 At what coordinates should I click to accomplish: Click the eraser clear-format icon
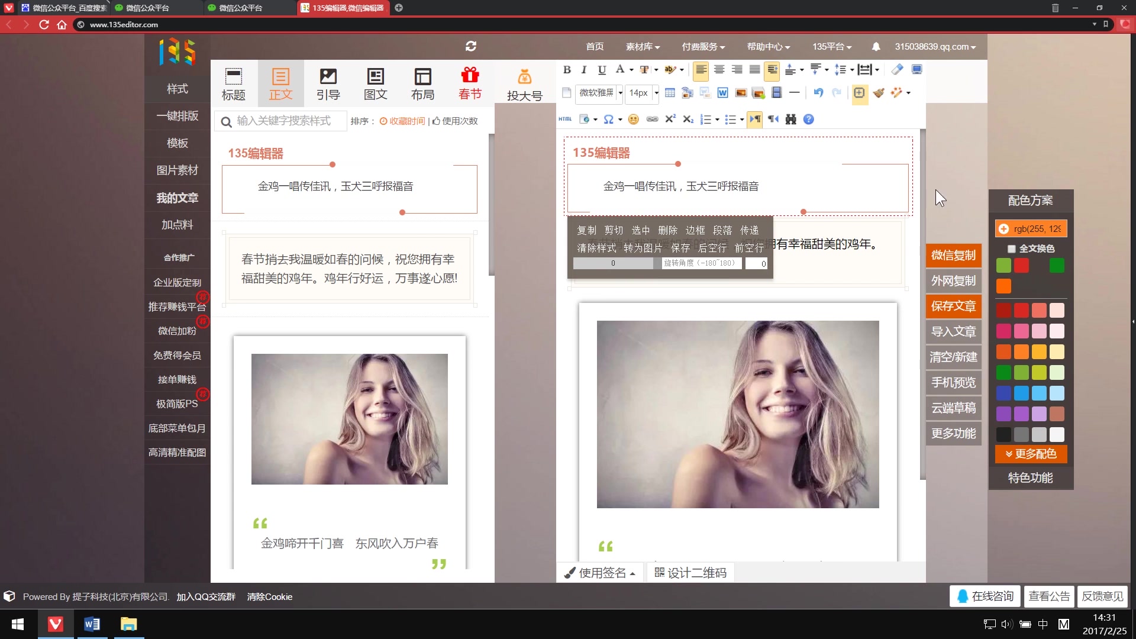click(x=897, y=70)
